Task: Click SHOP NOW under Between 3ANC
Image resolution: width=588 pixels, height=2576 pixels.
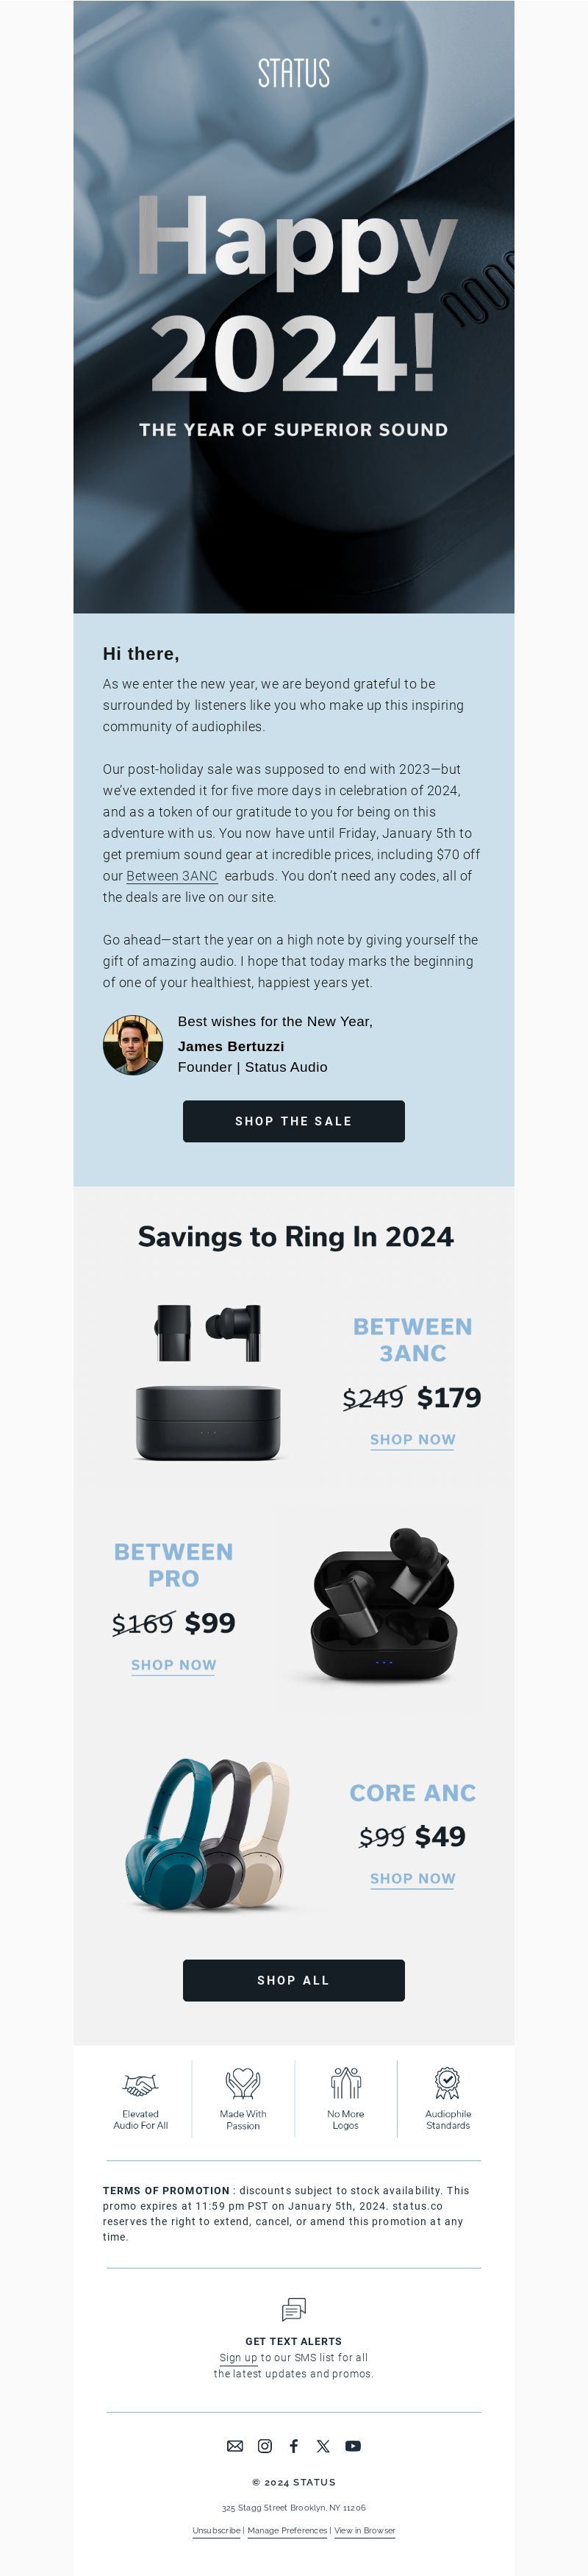Action: [x=413, y=1440]
